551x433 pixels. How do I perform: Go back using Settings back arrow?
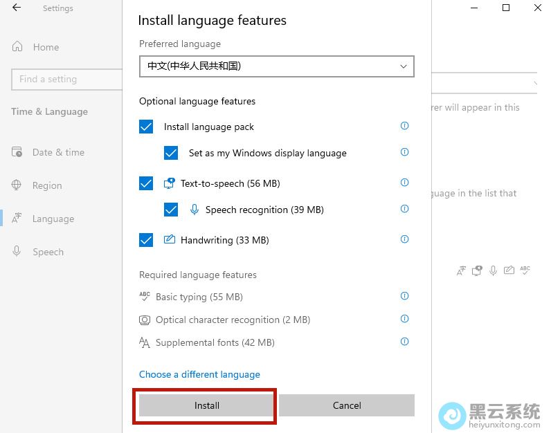tap(17, 8)
